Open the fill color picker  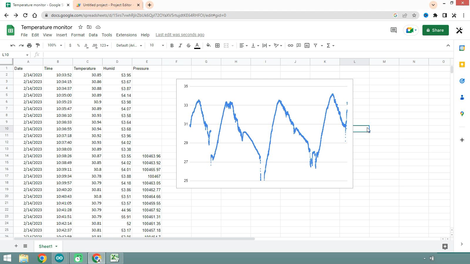coord(209,45)
